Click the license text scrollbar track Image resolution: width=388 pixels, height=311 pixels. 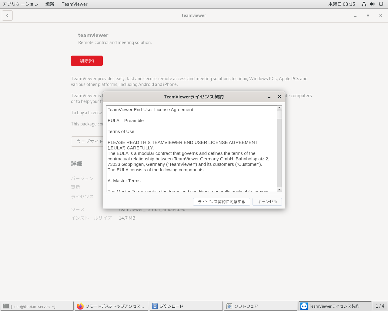(279, 152)
